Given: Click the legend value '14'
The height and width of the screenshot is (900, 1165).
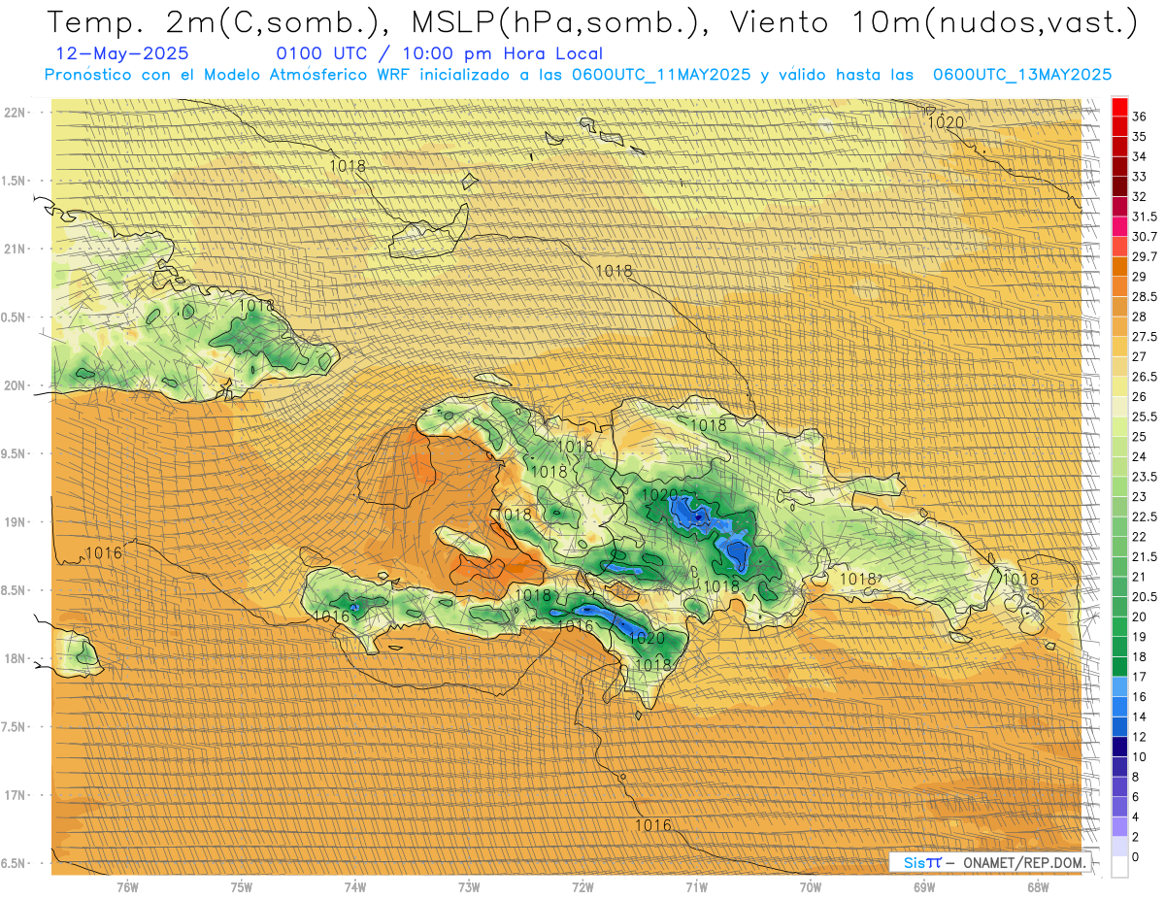Looking at the screenshot, I should pos(1140,717).
